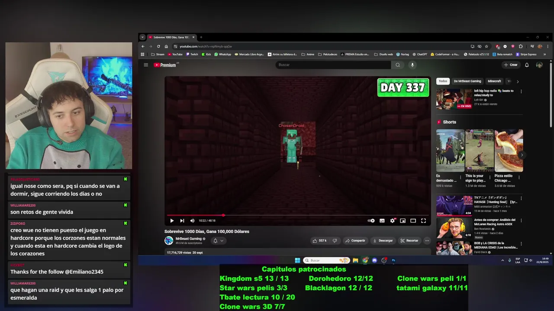Viewport: 554px width, 311px height.
Task: Open options for the lofi hip hop radio video
Action: click(x=521, y=92)
